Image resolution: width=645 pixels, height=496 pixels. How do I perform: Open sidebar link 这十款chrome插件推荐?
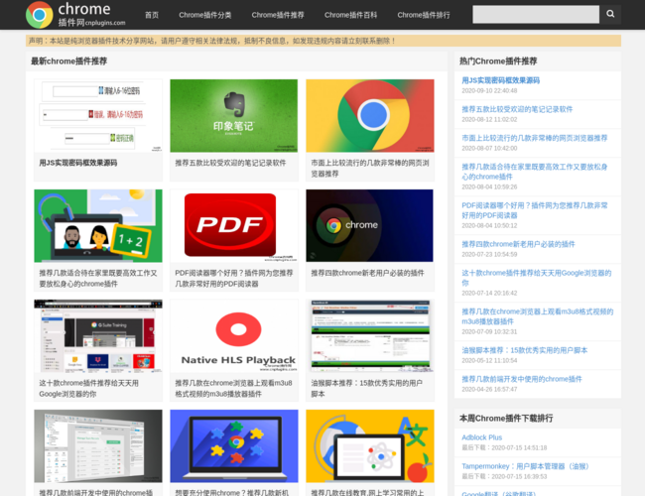coord(537,278)
